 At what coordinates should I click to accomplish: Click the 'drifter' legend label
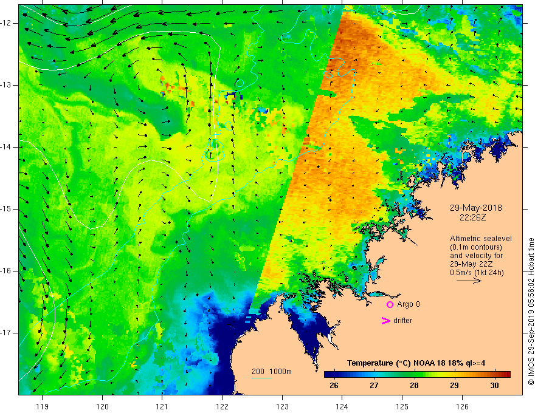click(402, 320)
